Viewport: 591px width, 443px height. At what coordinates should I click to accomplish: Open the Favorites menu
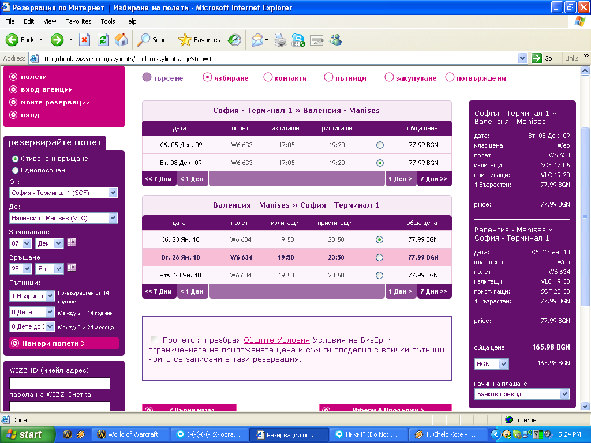tap(78, 21)
